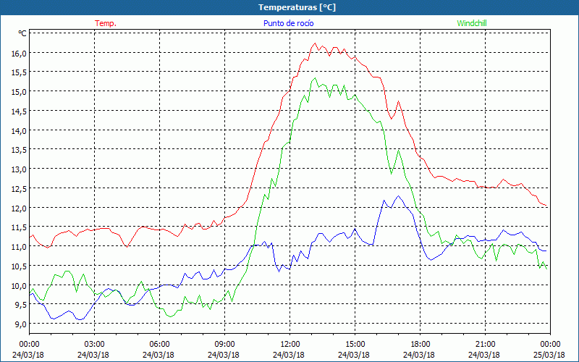579x362 pixels.
Task: Click the °C axis unit label
Action: pos(22,33)
